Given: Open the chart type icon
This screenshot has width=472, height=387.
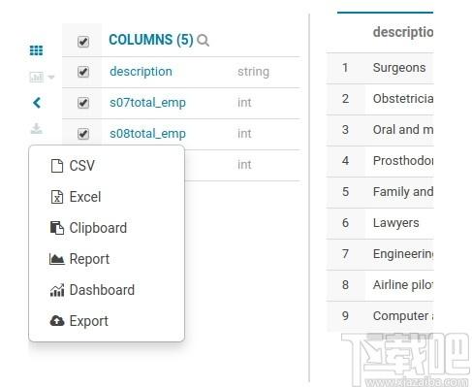Looking at the screenshot, I should tap(36, 77).
